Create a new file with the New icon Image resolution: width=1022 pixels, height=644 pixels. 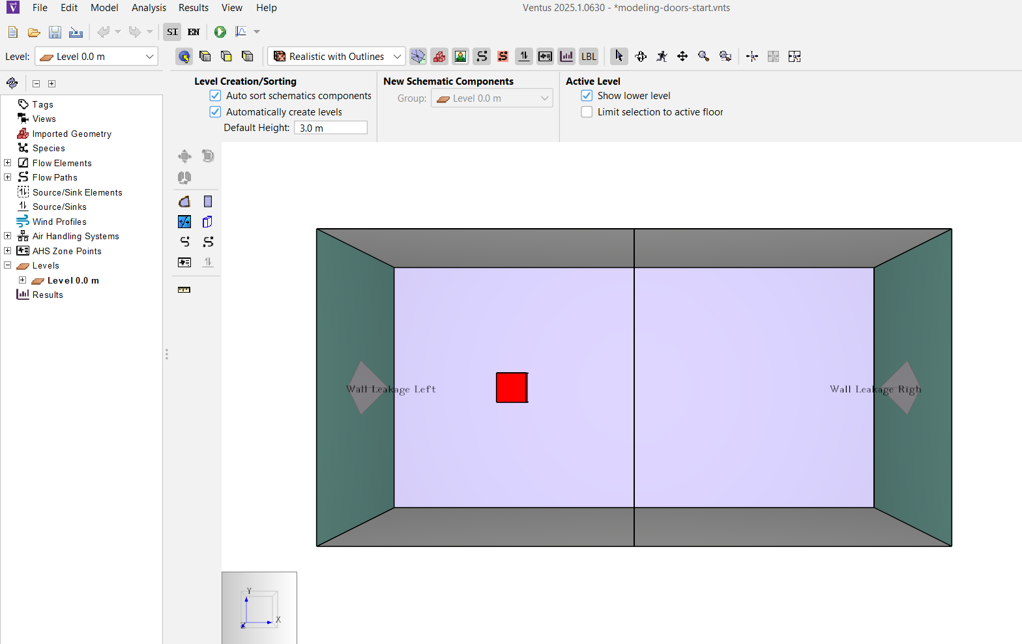point(13,32)
